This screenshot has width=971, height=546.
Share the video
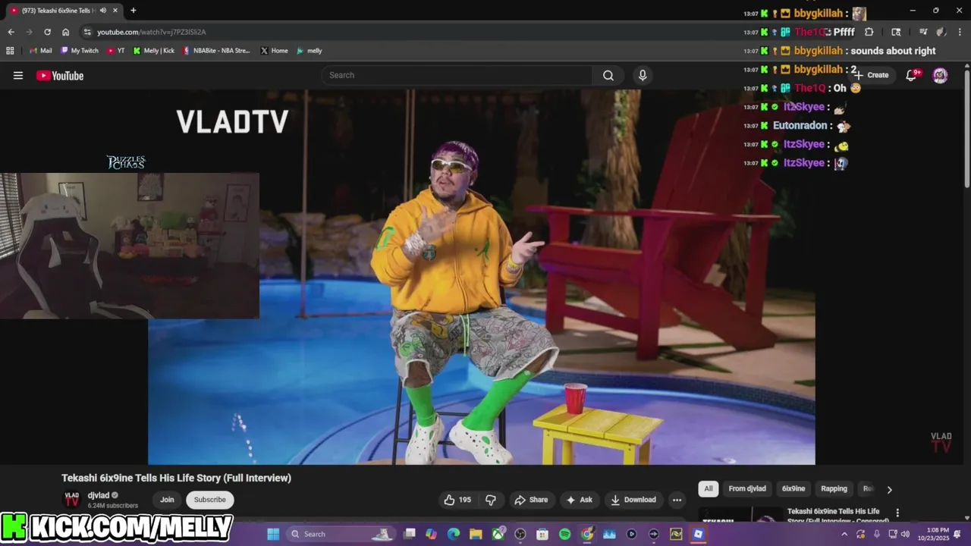pos(531,500)
